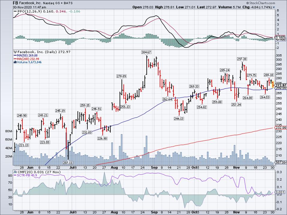Open the blue dropdown arrow beside Chg
The image size is (287, 215).
point(274,7)
